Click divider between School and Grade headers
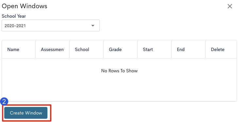Viewport: 239px width, 122px height. click(x=104, y=49)
